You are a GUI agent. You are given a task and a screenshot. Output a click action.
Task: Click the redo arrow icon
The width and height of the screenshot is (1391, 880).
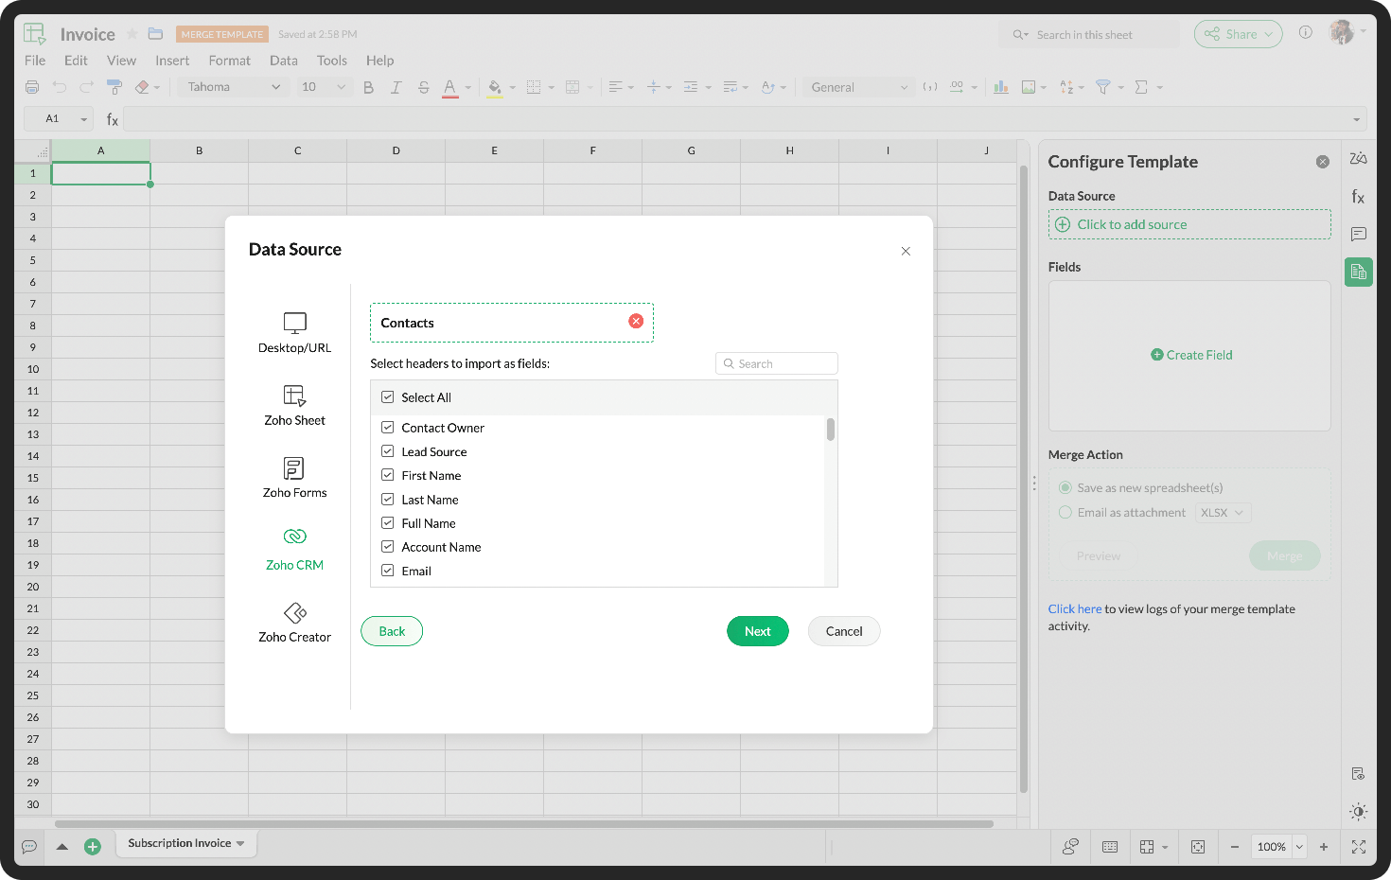(87, 87)
